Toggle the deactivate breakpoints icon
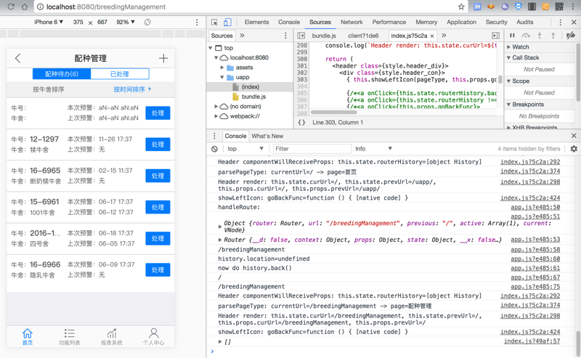The image size is (581, 358). tap(571, 36)
